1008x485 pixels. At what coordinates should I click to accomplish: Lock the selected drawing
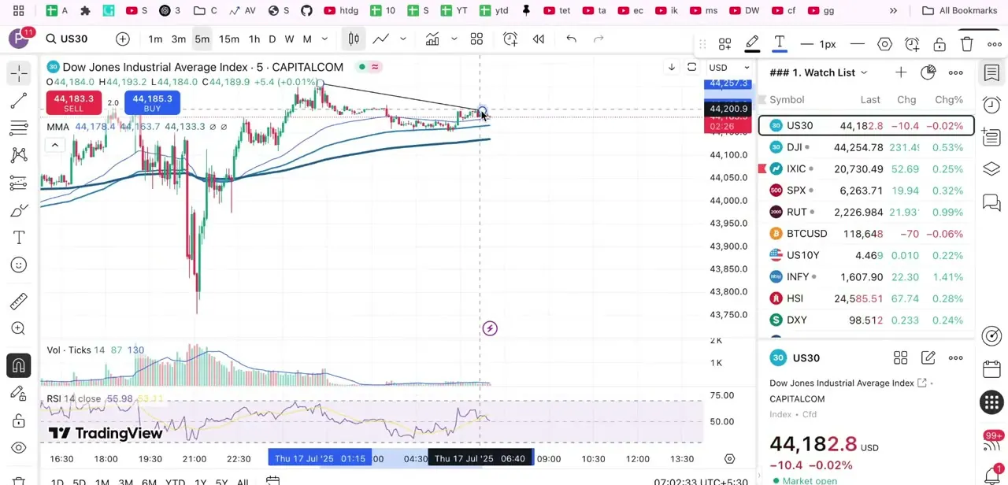[x=939, y=44]
